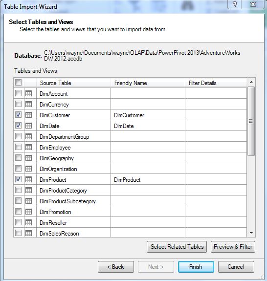267x281 pixels.
Task: Click the scrollbar down arrow
Action: tap(251, 233)
